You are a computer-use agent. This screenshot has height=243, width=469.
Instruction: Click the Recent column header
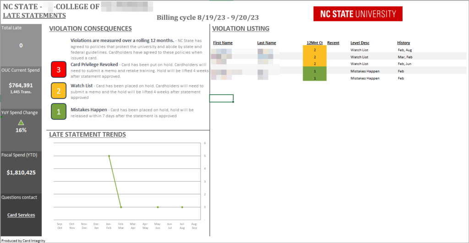(x=333, y=43)
